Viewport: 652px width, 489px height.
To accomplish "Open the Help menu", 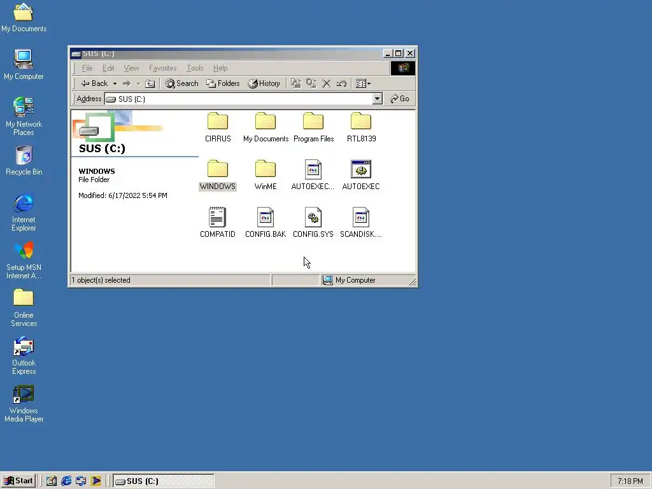I will click(220, 68).
